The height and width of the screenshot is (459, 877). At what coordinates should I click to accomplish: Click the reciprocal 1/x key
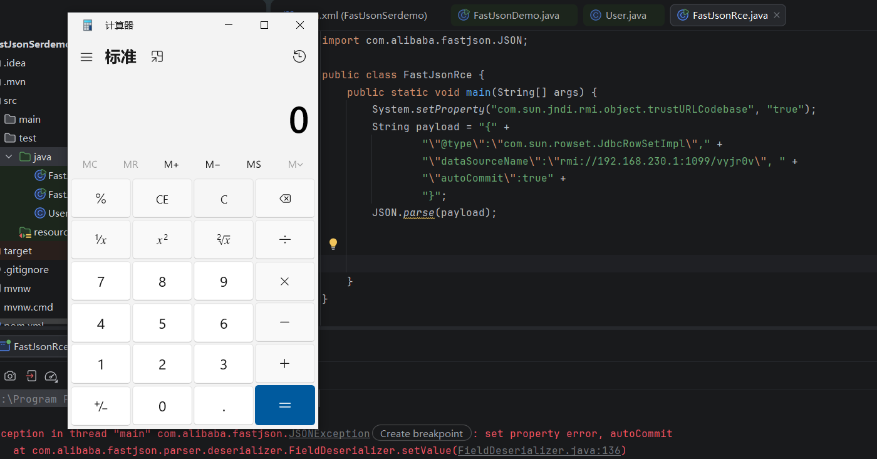pyautogui.click(x=101, y=240)
